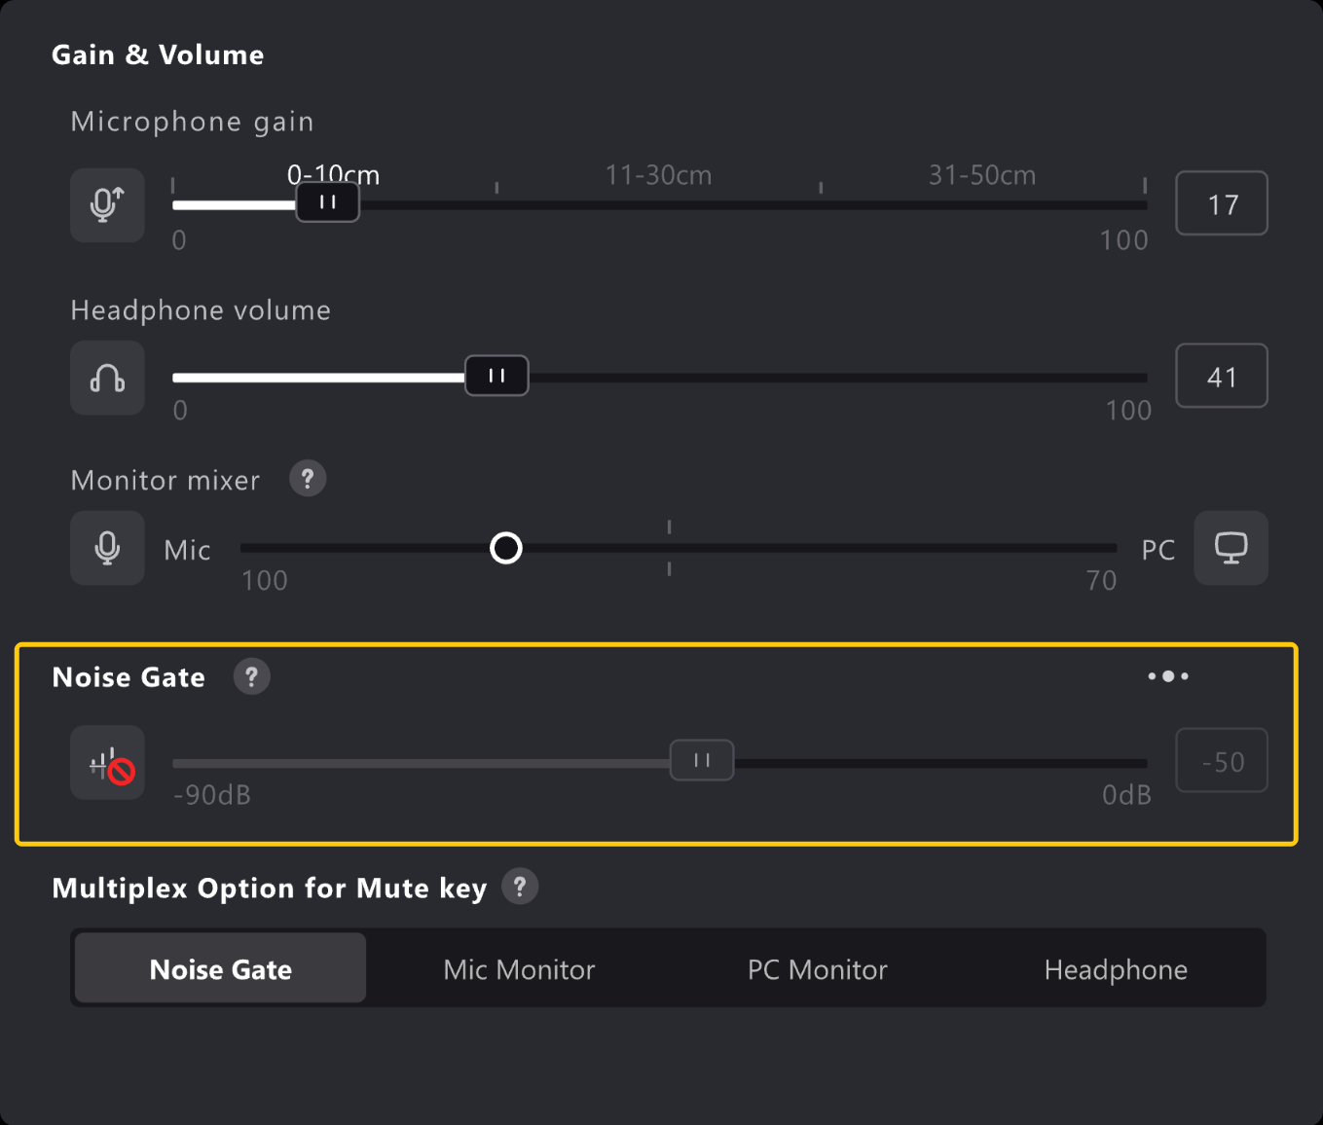Open the Multiplex Option help question mark
Viewport: 1323px width, 1125px height.
pos(520,887)
